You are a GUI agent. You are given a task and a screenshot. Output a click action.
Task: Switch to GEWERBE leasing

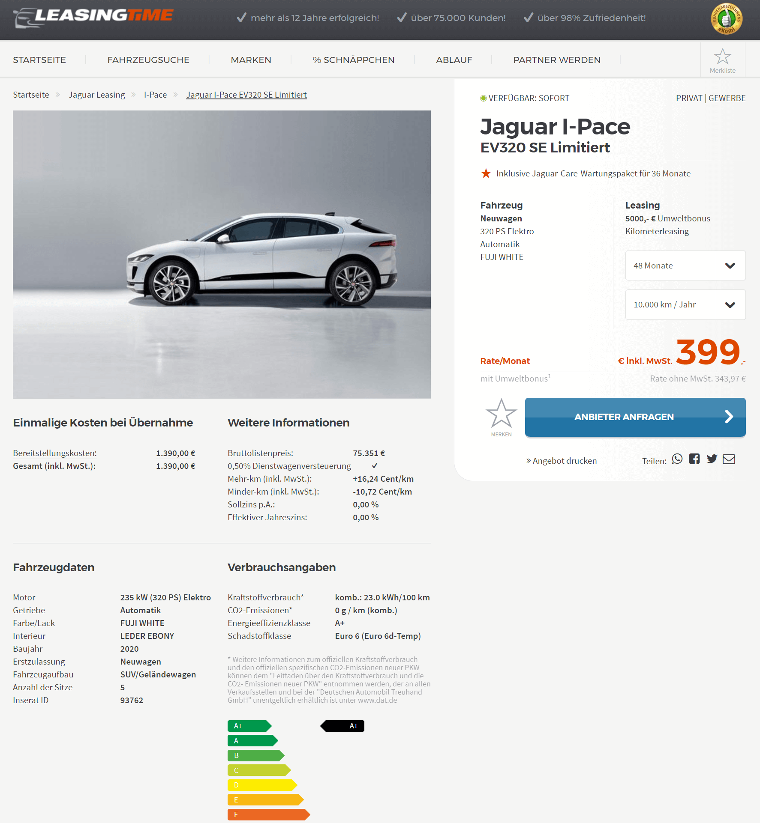727,98
